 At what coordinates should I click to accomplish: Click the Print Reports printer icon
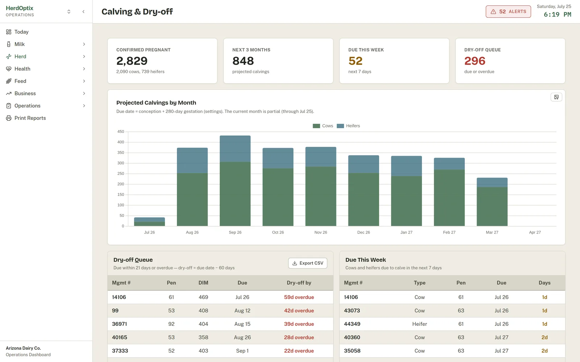[9, 118]
